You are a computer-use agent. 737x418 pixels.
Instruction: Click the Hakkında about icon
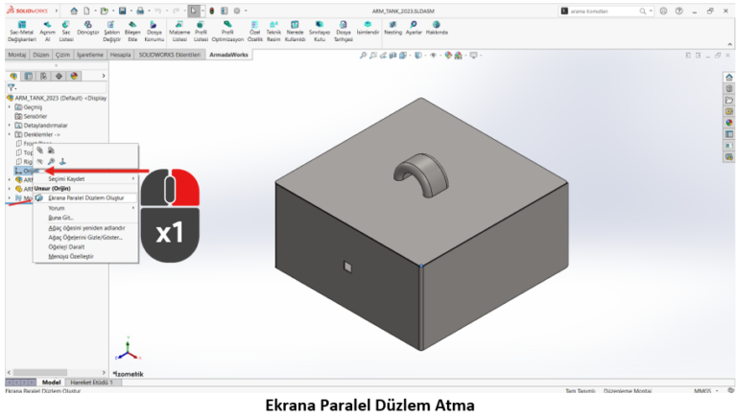(x=437, y=31)
